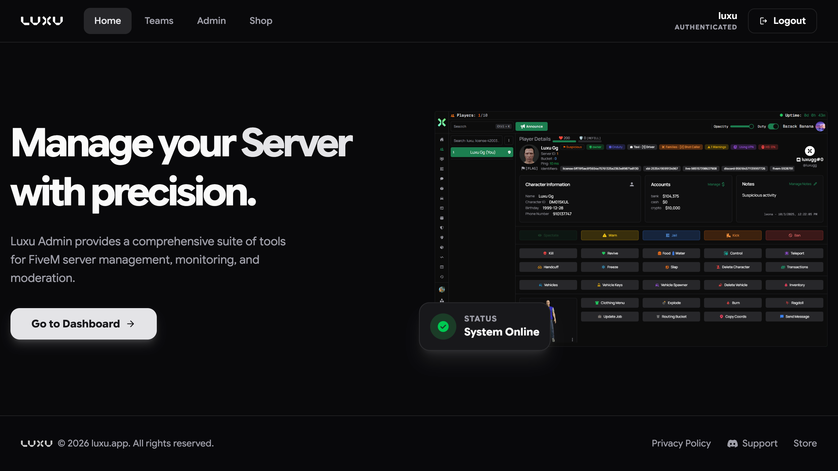The width and height of the screenshot is (838, 471).
Task: Open the Shop navigation tab
Action: 261,21
